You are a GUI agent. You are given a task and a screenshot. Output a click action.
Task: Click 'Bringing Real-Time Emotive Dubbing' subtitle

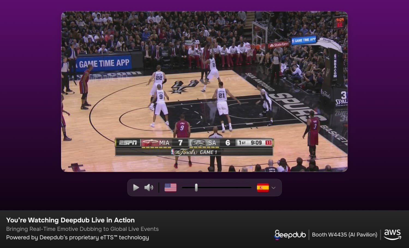pyautogui.click(x=82, y=229)
